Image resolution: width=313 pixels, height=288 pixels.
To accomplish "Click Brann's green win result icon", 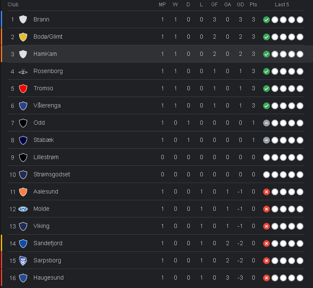I will (266, 20).
